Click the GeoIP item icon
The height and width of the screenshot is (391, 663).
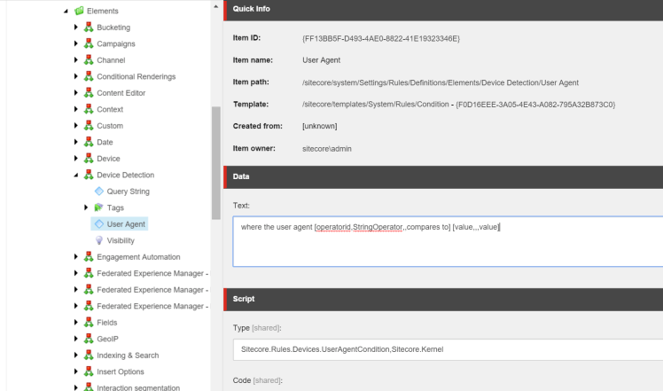[89, 339]
